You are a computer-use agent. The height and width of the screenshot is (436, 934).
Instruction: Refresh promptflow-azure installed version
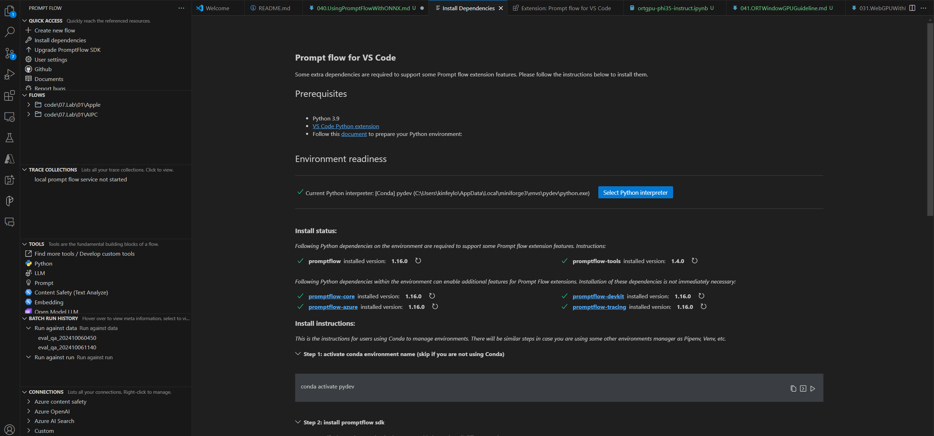tap(435, 306)
